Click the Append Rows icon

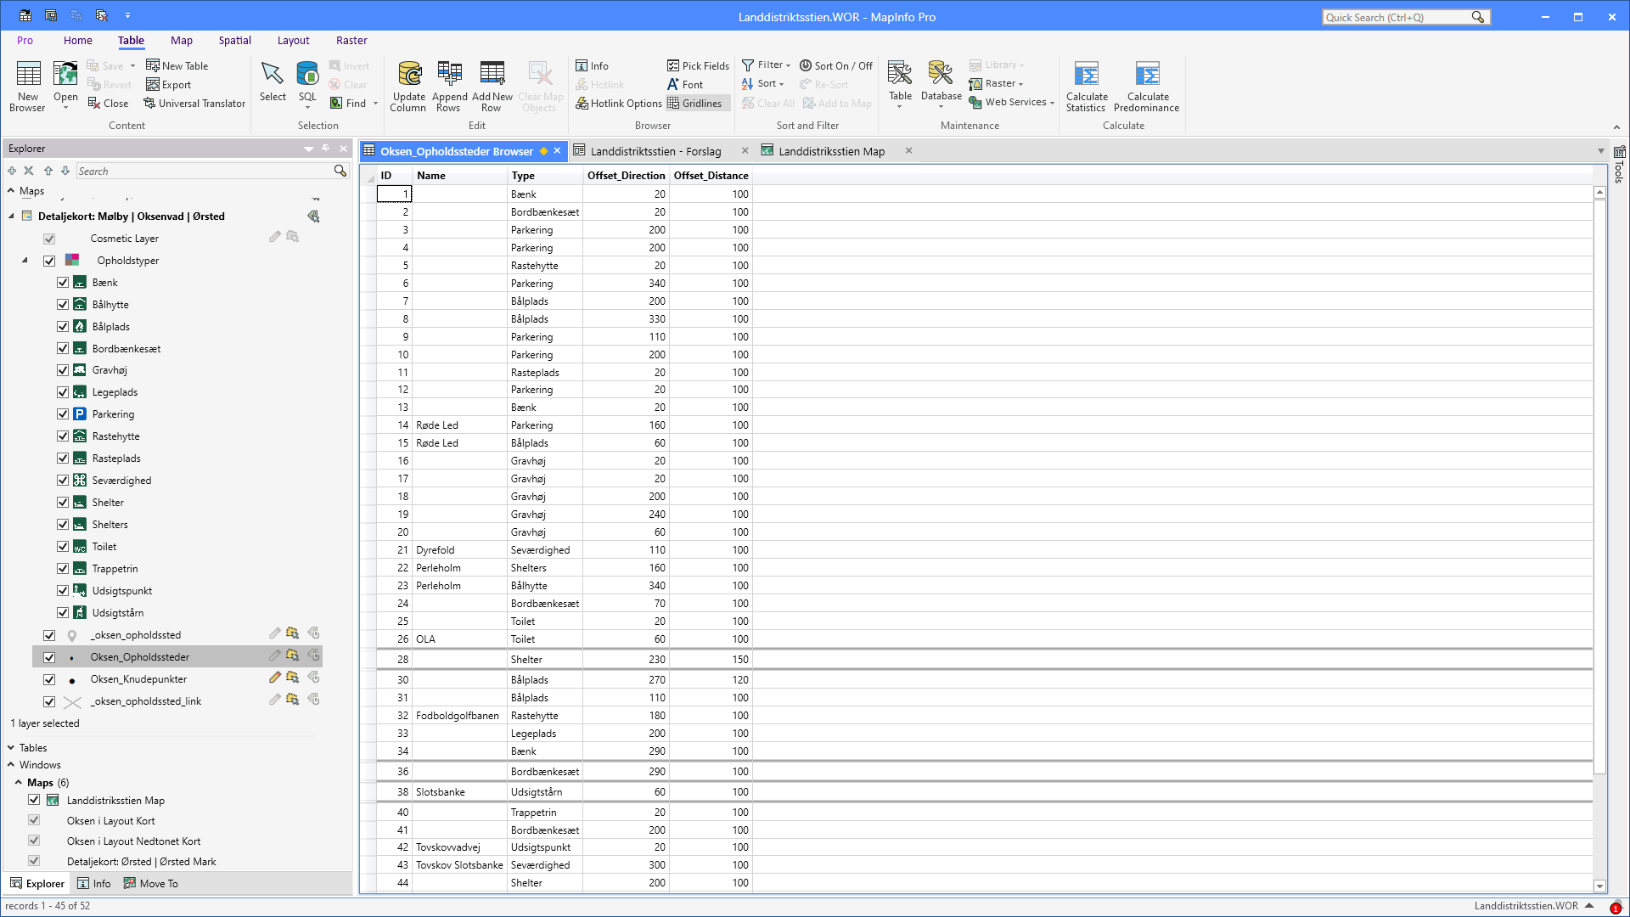point(449,75)
